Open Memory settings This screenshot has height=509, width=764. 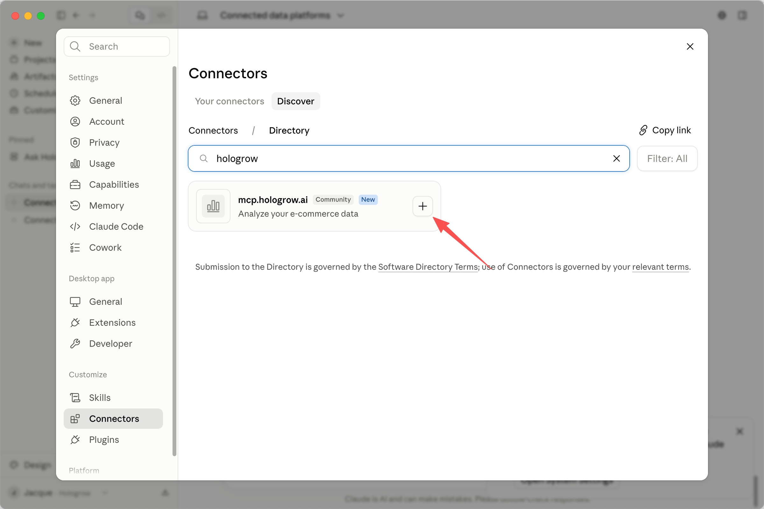pos(113,206)
